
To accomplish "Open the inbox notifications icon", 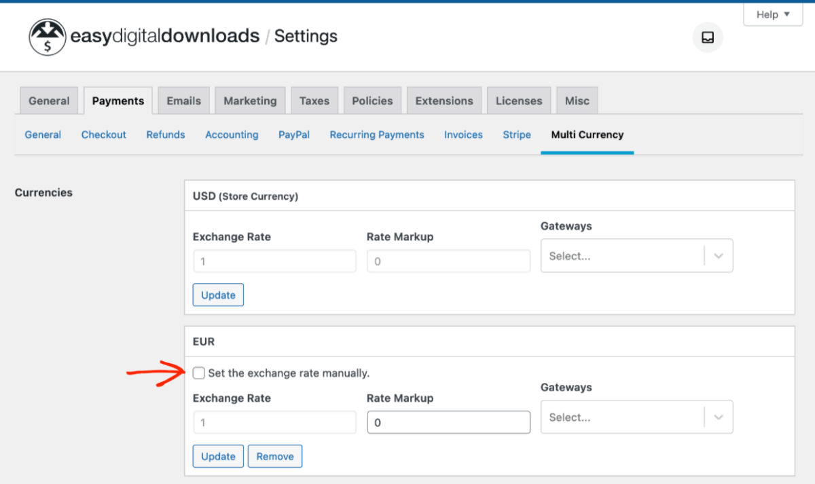I will [707, 37].
